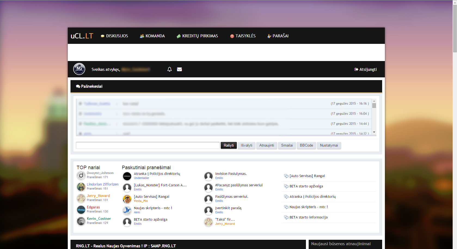Open KREDITŲ PIRKIMAS menu item
The width and height of the screenshot is (457, 249).
point(197,36)
